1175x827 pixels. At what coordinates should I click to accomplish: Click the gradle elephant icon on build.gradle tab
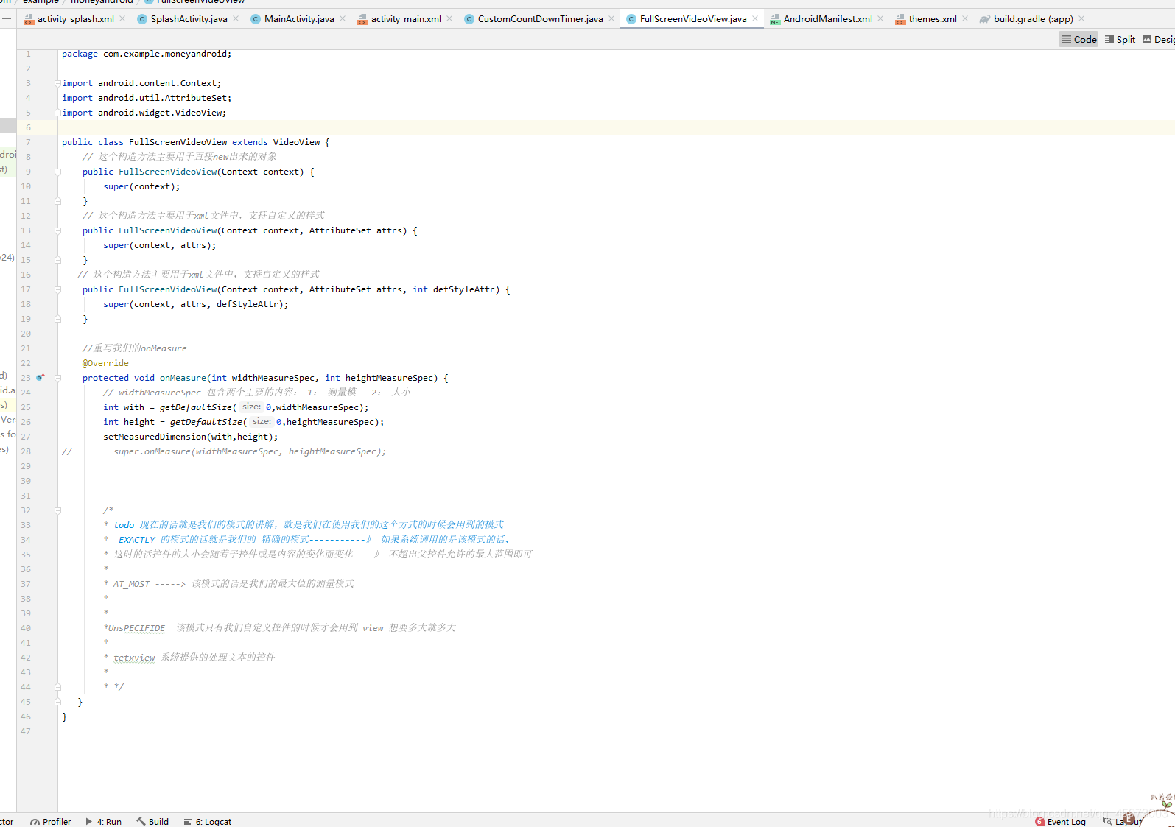pos(985,19)
